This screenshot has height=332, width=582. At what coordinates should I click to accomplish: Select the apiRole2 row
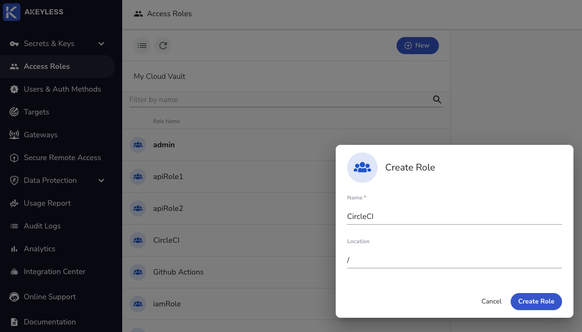click(x=286, y=209)
